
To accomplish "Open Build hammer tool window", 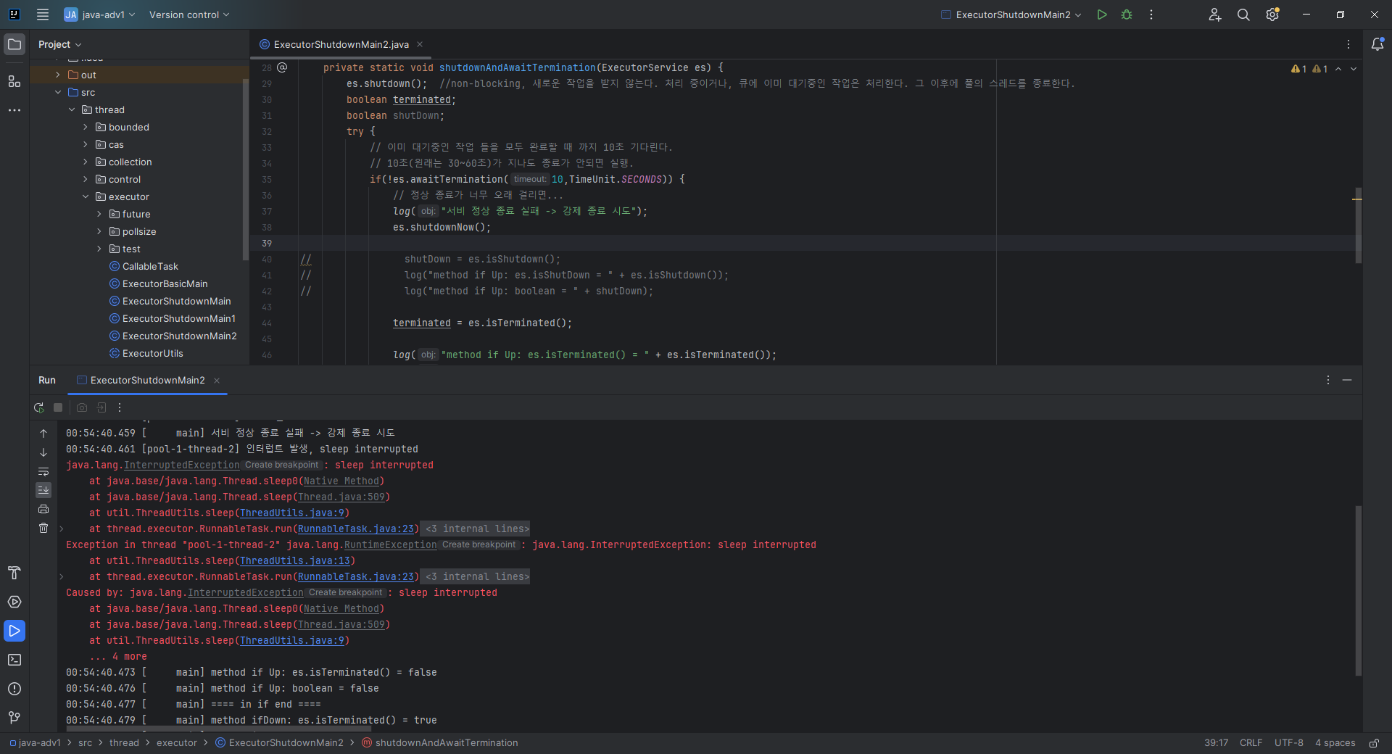I will click(x=14, y=573).
